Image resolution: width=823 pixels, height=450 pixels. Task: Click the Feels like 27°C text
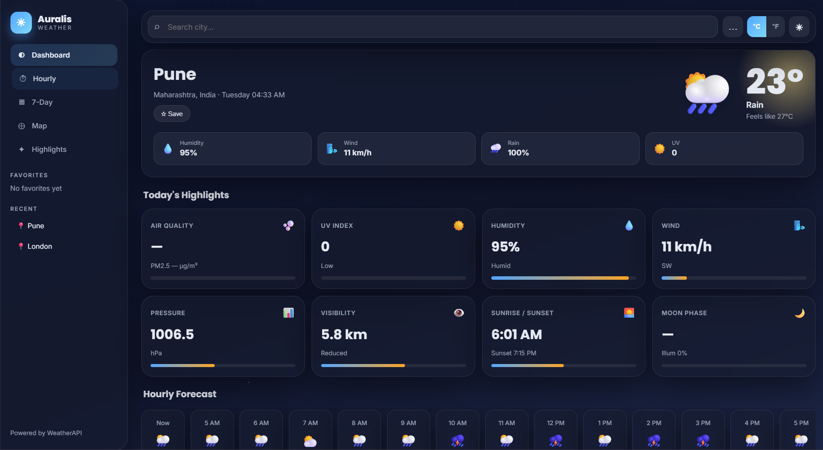[x=769, y=116]
